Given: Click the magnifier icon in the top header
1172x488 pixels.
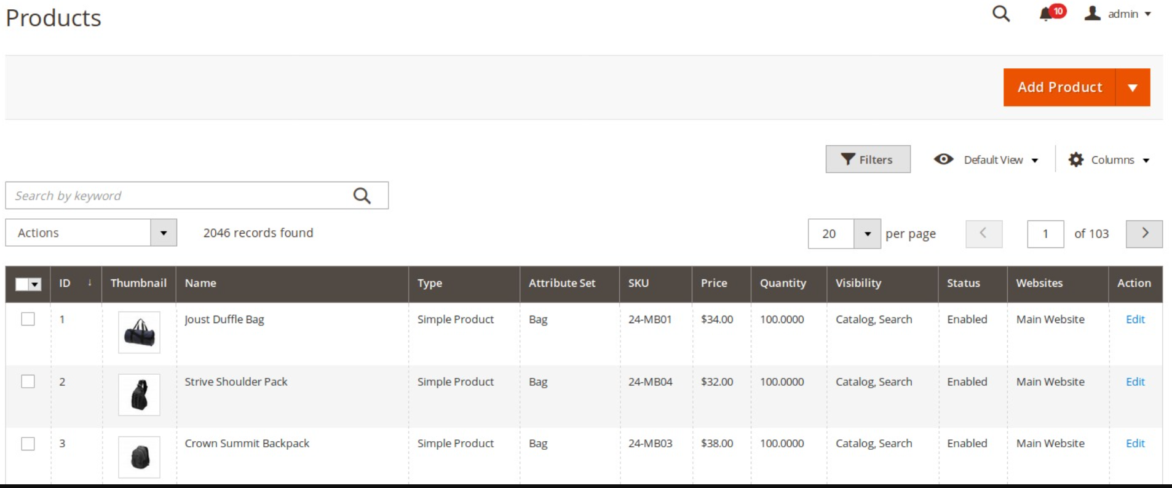Looking at the screenshot, I should pyautogui.click(x=1000, y=14).
